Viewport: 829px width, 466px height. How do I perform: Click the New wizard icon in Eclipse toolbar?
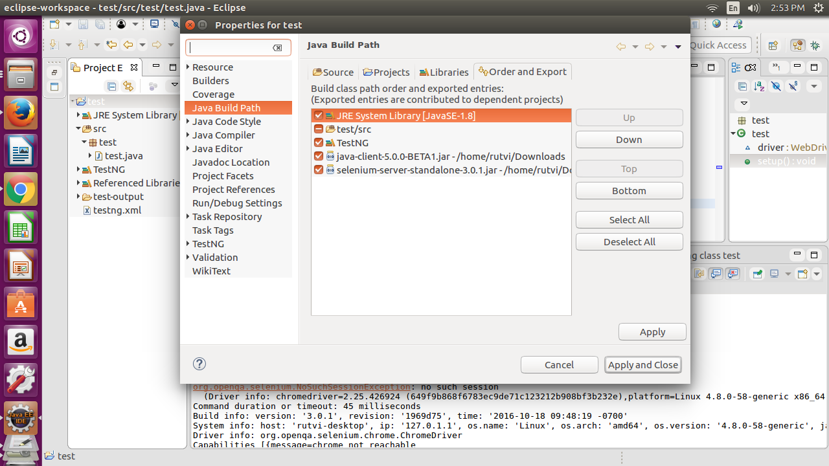pyautogui.click(x=54, y=25)
